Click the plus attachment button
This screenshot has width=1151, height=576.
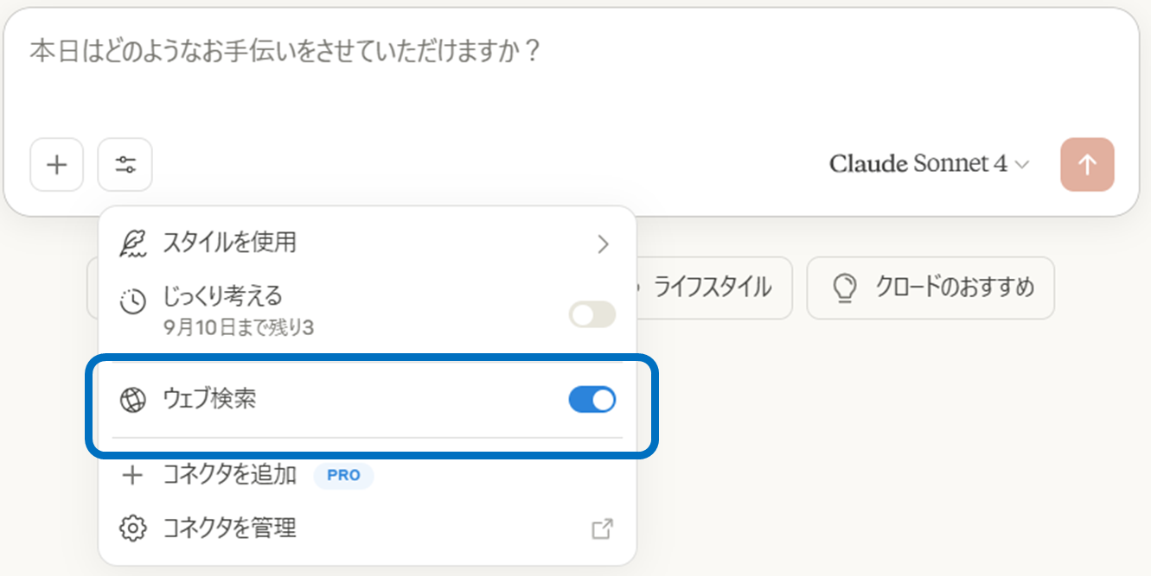(56, 164)
